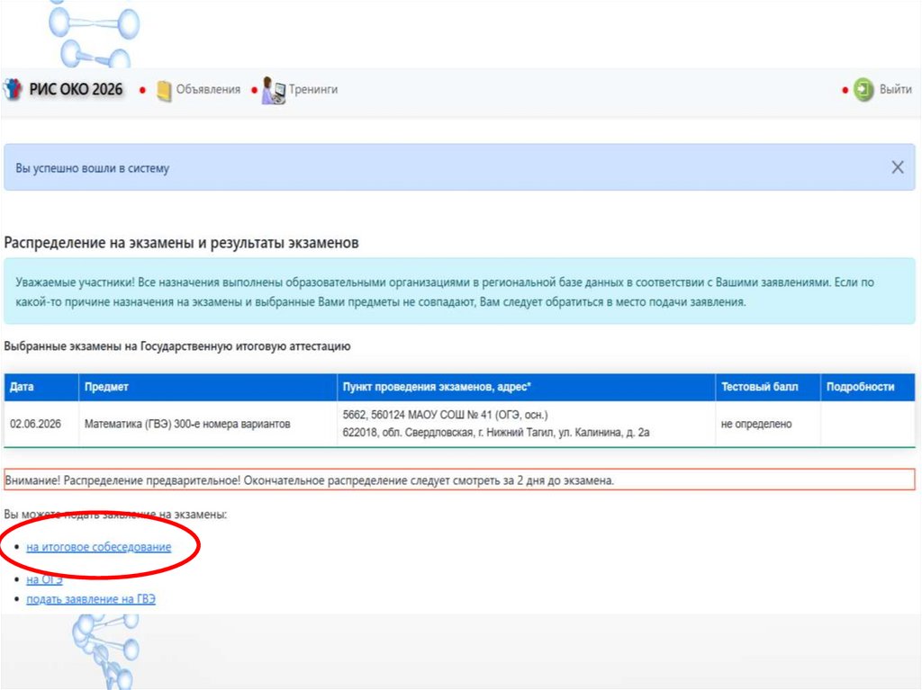922x690 pixels.
Task: Click the 'Вы успешно вошли в систему' message text
Action: tap(93, 168)
